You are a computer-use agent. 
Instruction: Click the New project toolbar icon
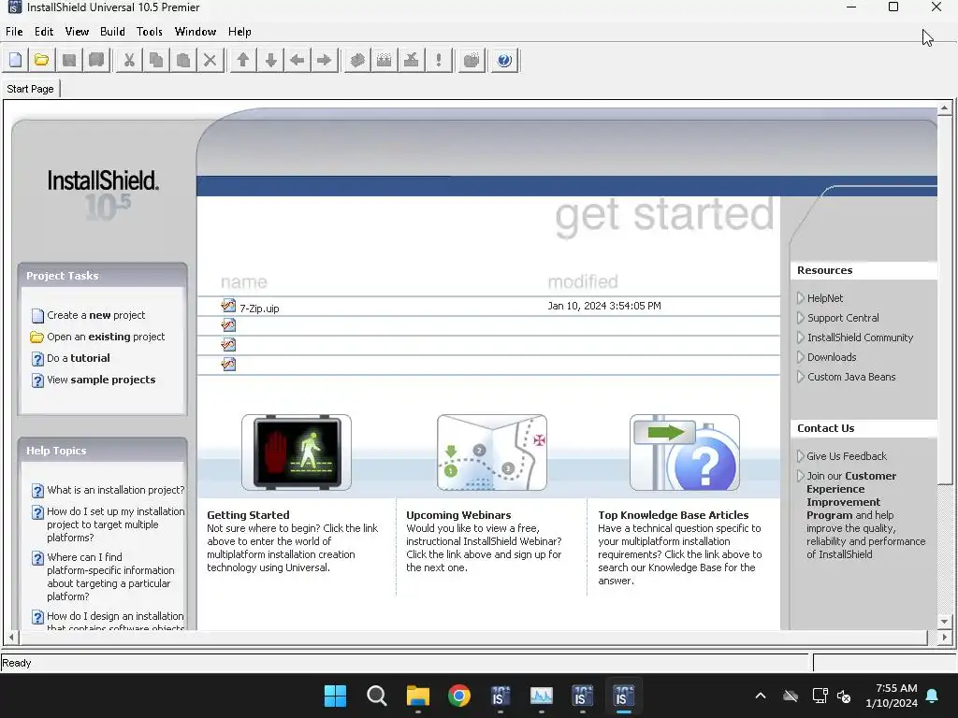pyautogui.click(x=15, y=60)
